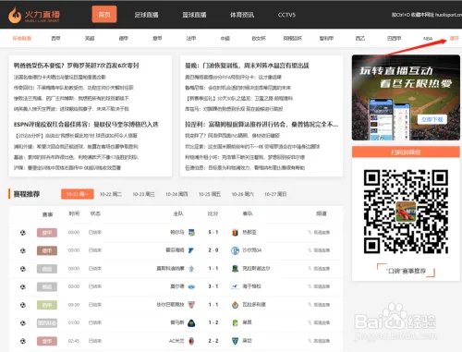The image size is (462, 352).
Task: Switch to the 10-27 周日 date tab
Action: tap(275, 194)
